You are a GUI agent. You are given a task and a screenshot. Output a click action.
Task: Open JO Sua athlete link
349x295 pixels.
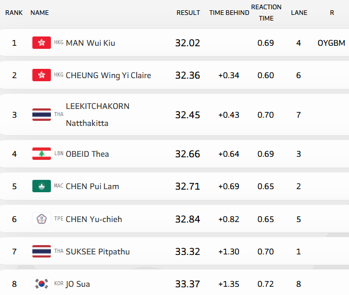tap(78, 284)
